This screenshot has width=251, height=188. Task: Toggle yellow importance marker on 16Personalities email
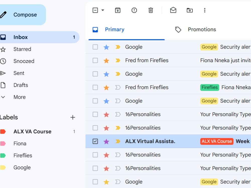click(118, 128)
